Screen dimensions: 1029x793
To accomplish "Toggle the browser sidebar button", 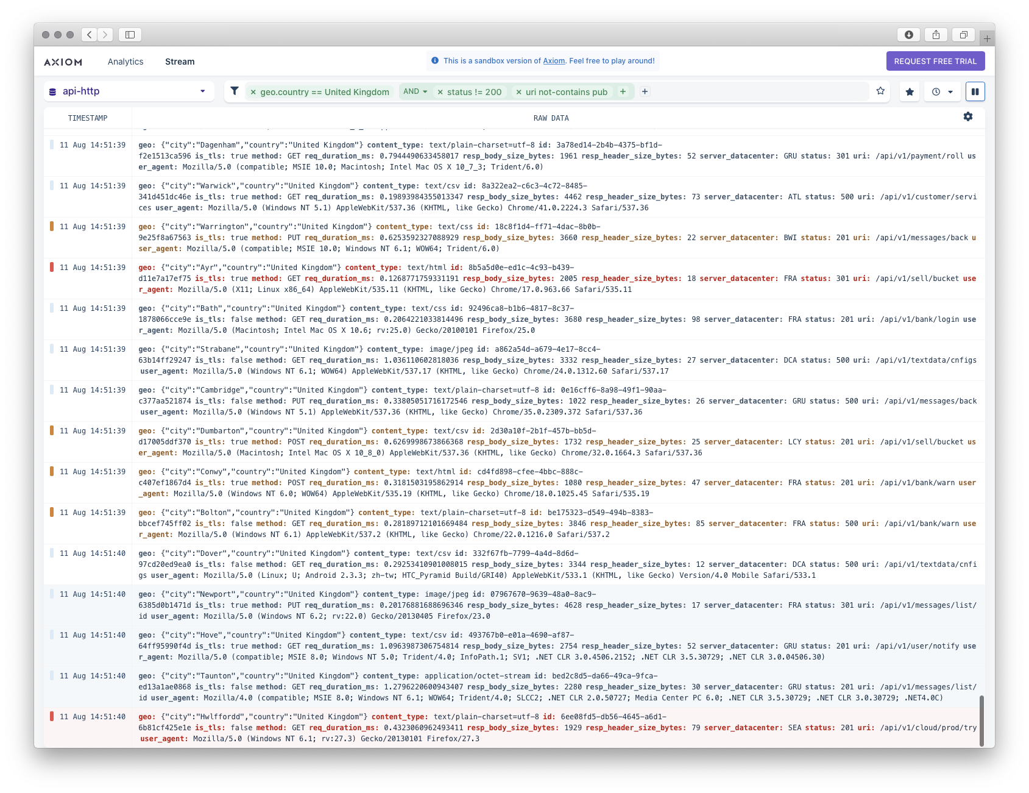I will point(130,35).
